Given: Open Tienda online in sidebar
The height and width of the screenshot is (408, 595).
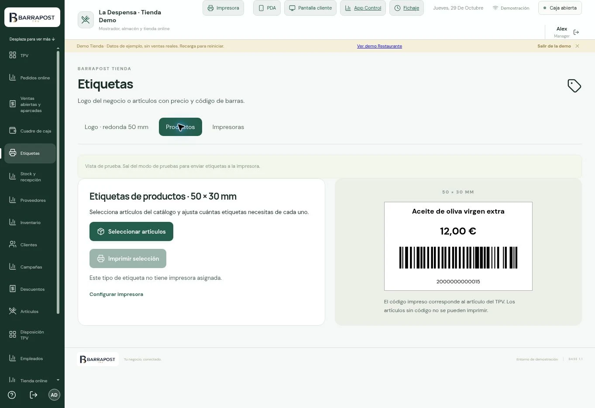Looking at the screenshot, I should [x=30, y=381].
